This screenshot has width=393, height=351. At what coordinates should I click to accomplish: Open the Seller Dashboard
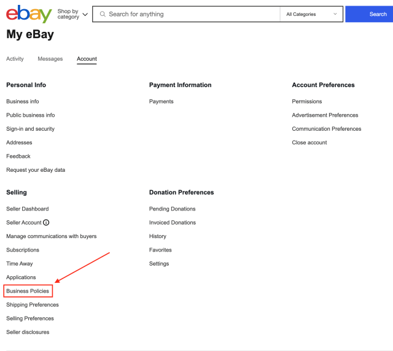pos(27,209)
